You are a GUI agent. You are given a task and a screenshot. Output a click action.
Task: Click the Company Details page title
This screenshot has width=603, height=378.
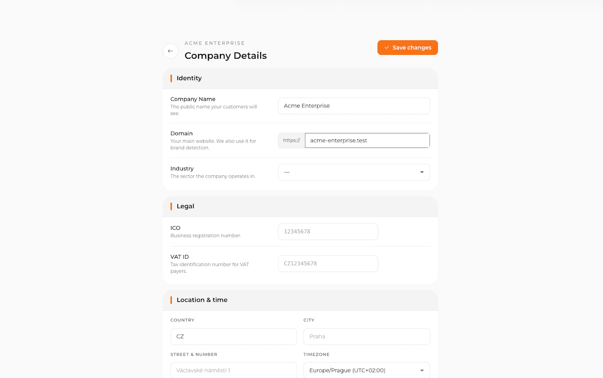pos(226,56)
